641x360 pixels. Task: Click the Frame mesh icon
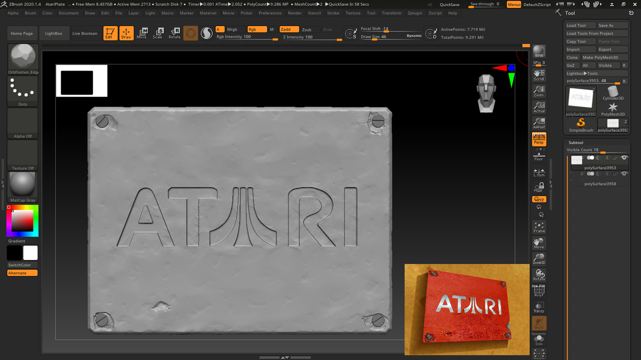[539, 227]
